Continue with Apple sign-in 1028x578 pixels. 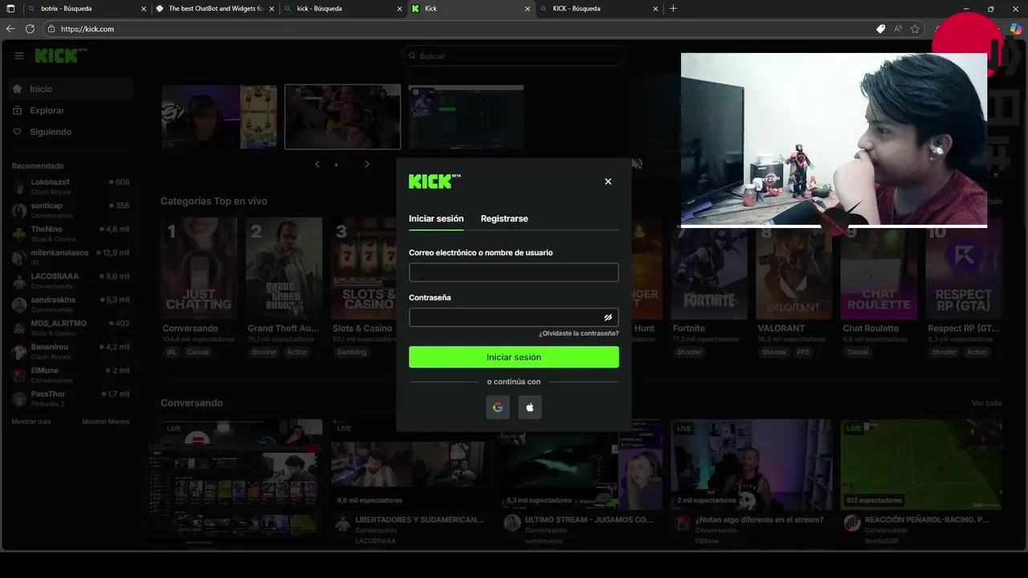530,407
